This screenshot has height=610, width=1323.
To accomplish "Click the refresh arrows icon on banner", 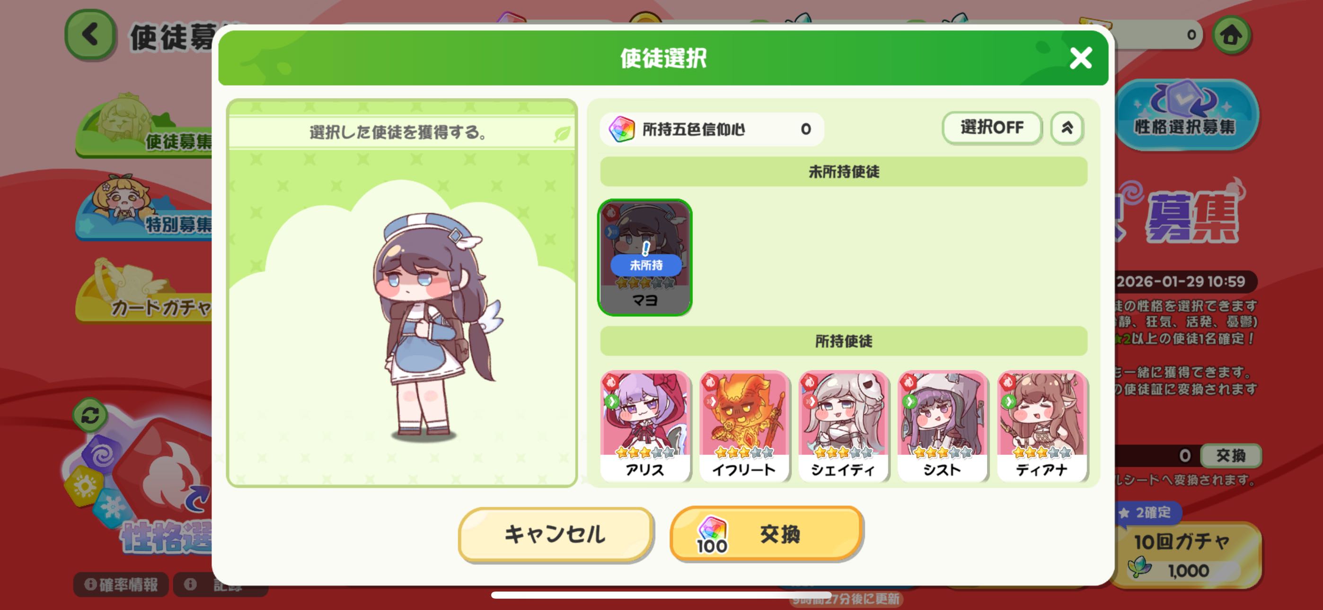I will click(x=90, y=415).
